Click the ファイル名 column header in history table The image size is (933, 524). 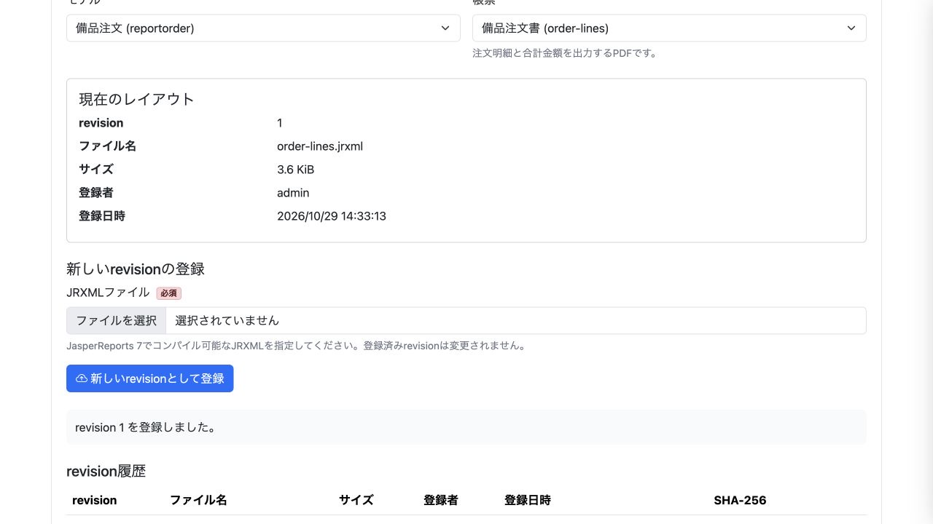point(198,500)
